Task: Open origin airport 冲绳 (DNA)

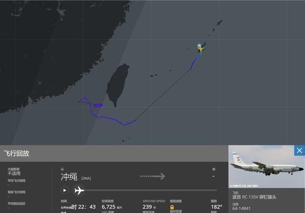Action: [x=76, y=177]
